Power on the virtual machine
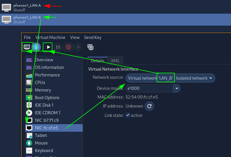Viewport: 231px width, 157px height. coord(48,47)
